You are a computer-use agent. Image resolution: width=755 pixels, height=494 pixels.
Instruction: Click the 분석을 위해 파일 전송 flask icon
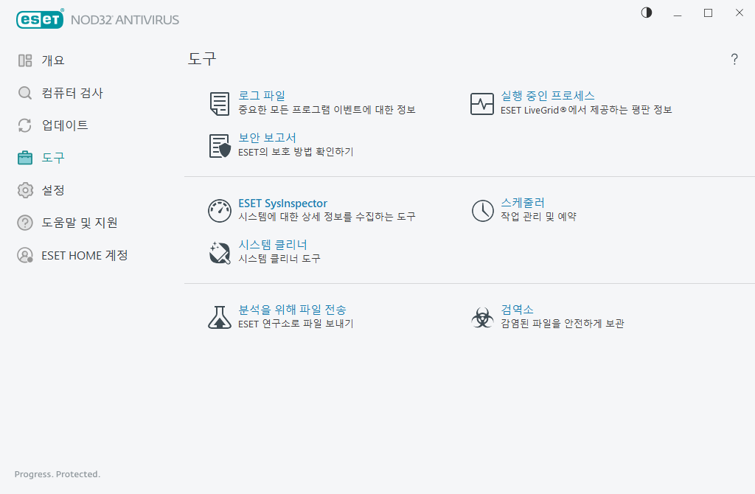(220, 317)
